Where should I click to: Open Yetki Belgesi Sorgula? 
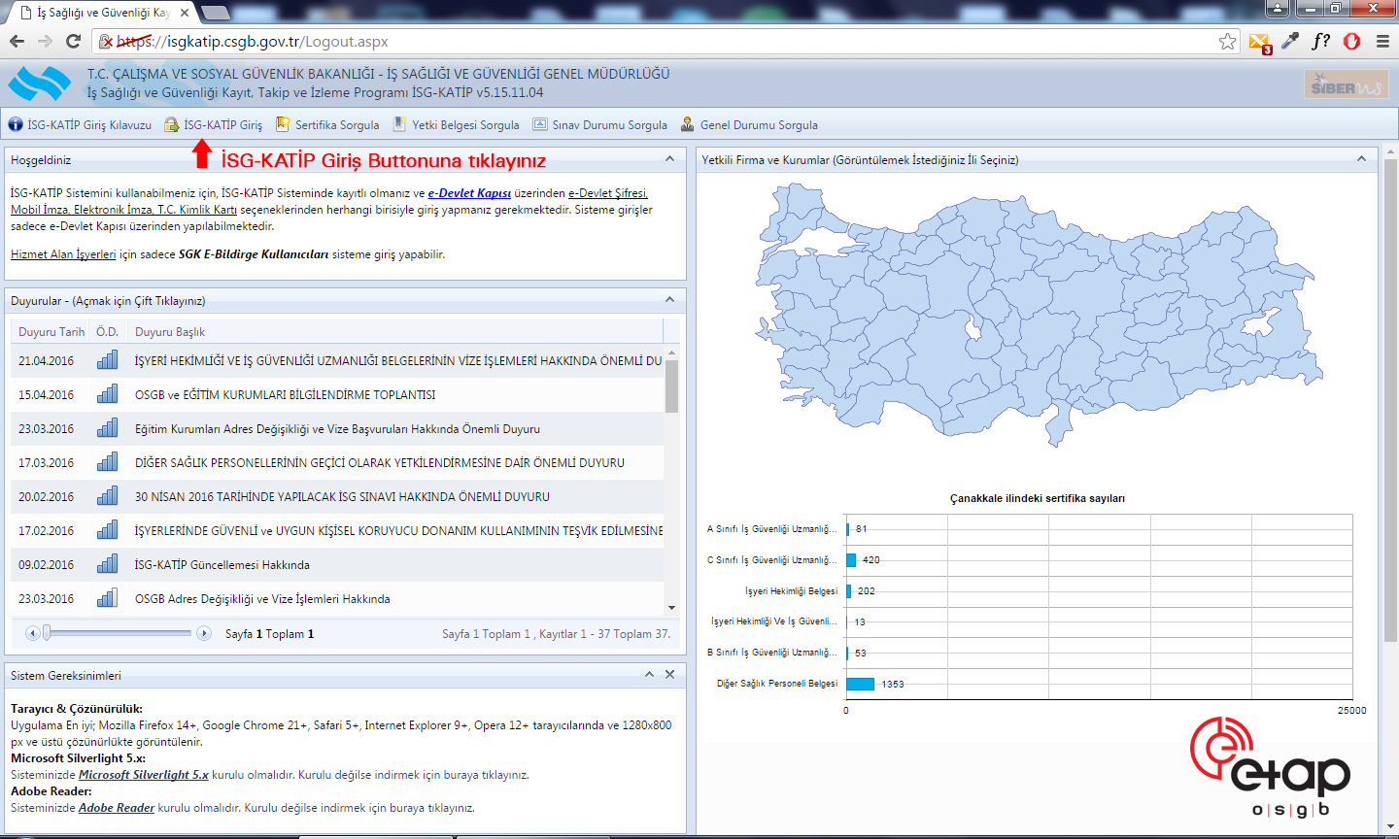tap(456, 124)
